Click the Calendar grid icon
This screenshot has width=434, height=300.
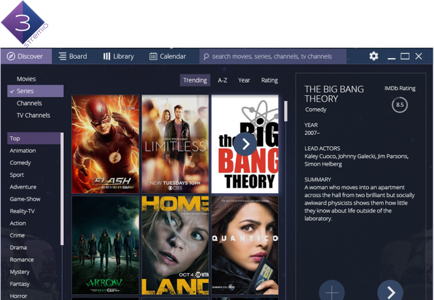[153, 56]
